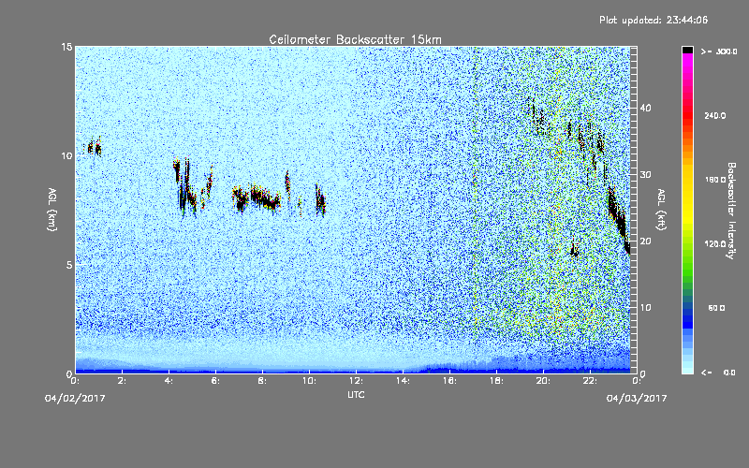Viewport: 749px width, 468px height.
Task: Click the 12: hour tick label
Action: 356,381
